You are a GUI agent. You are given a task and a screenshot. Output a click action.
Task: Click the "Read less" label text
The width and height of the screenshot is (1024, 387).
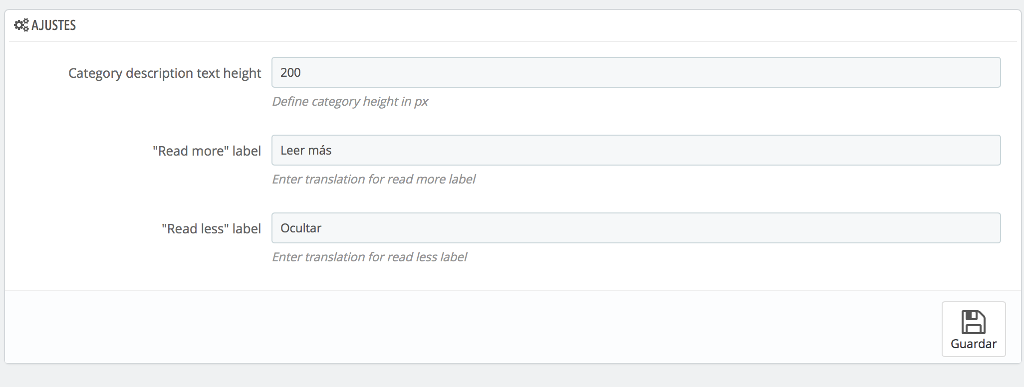tap(211, 229)
